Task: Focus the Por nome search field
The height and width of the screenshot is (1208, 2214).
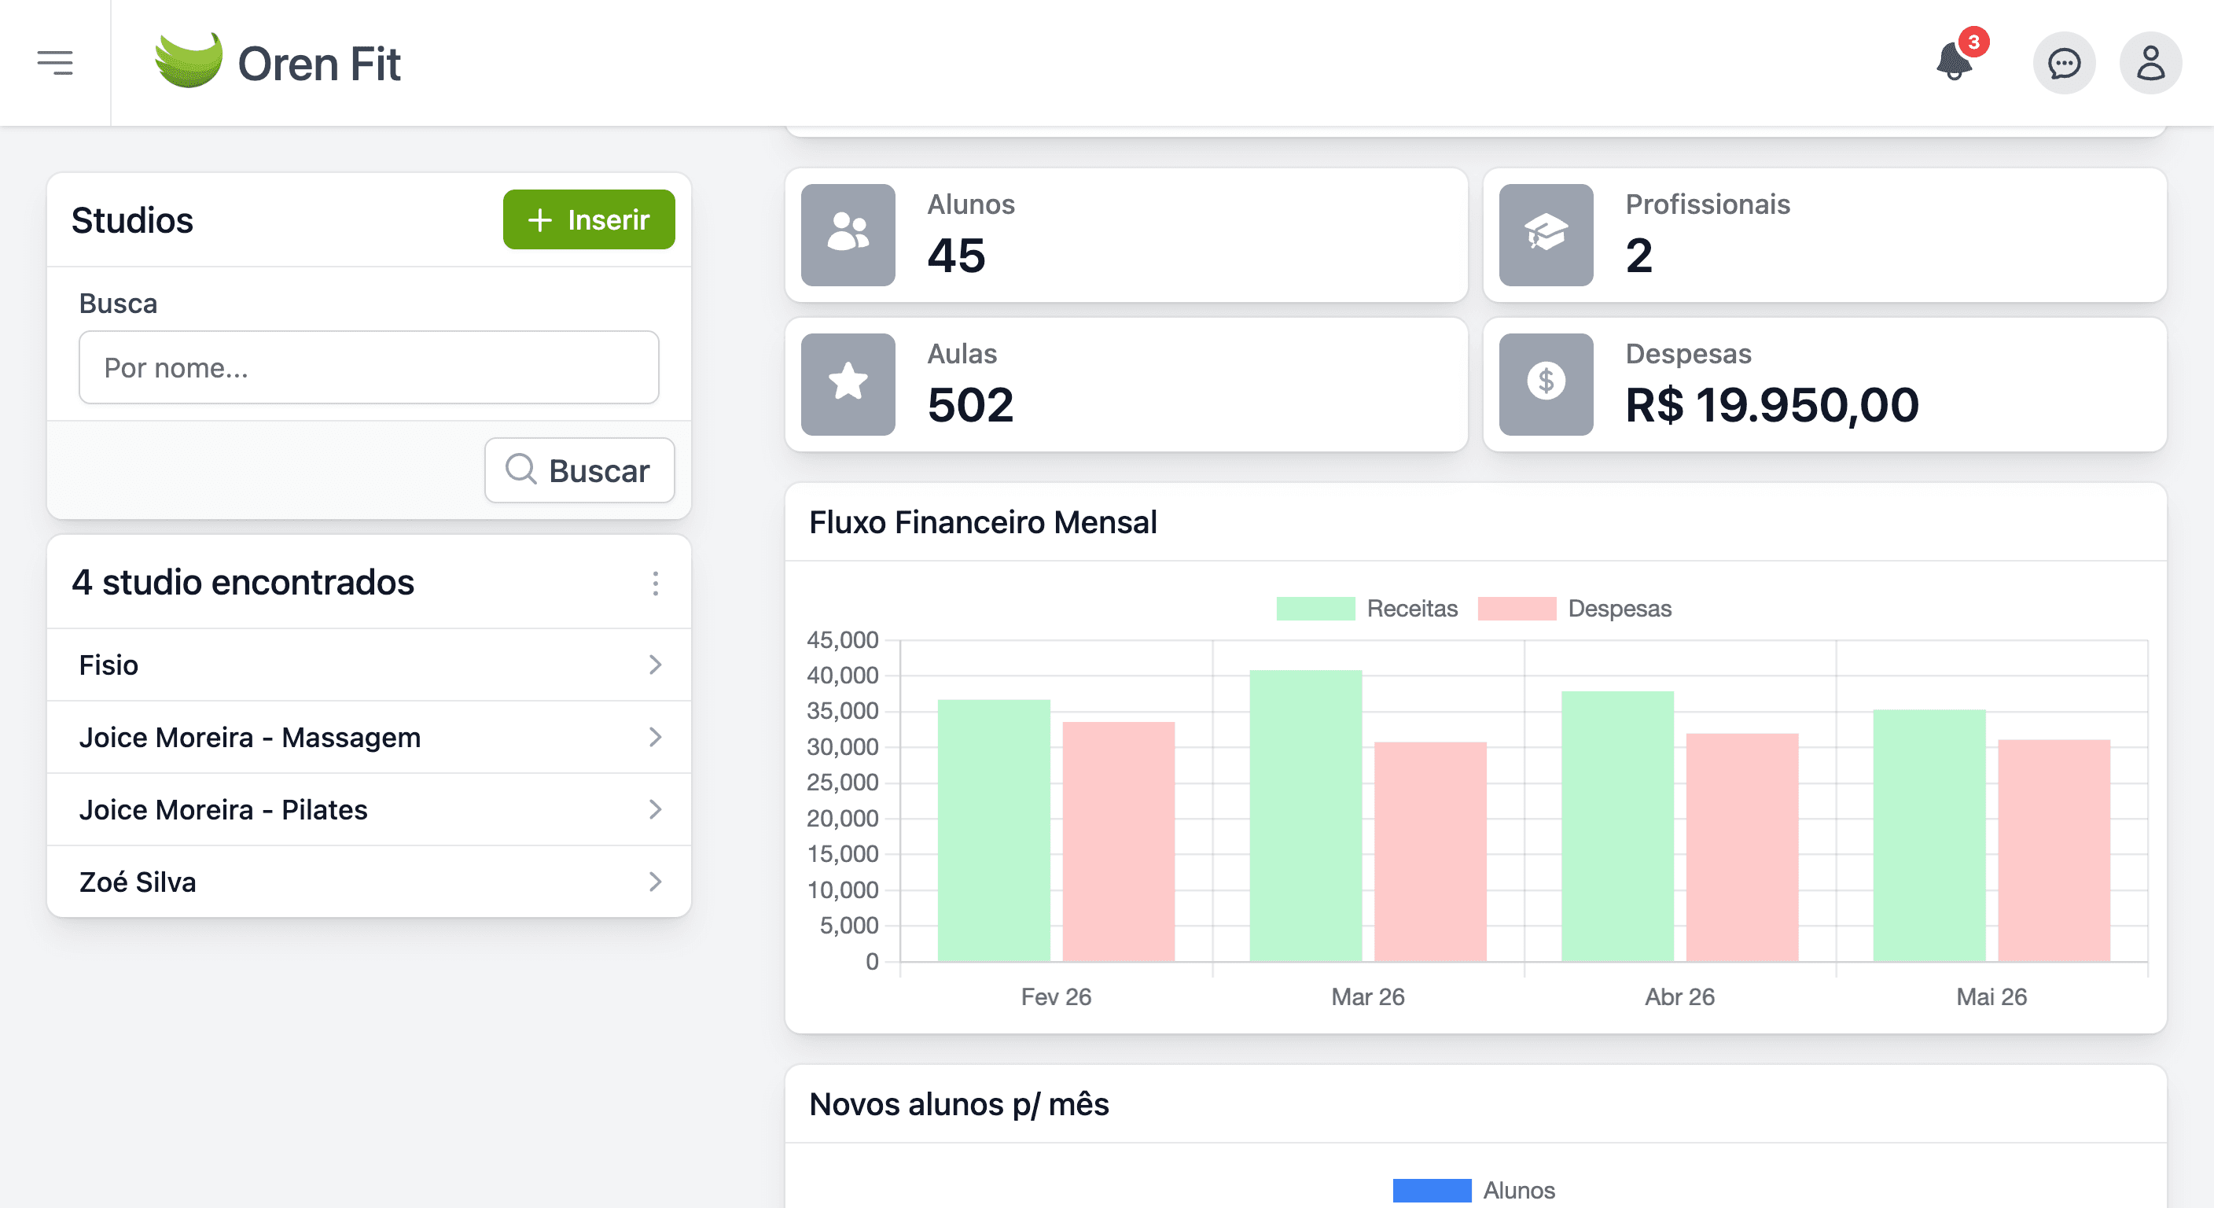Action: [x=369, y=367]
